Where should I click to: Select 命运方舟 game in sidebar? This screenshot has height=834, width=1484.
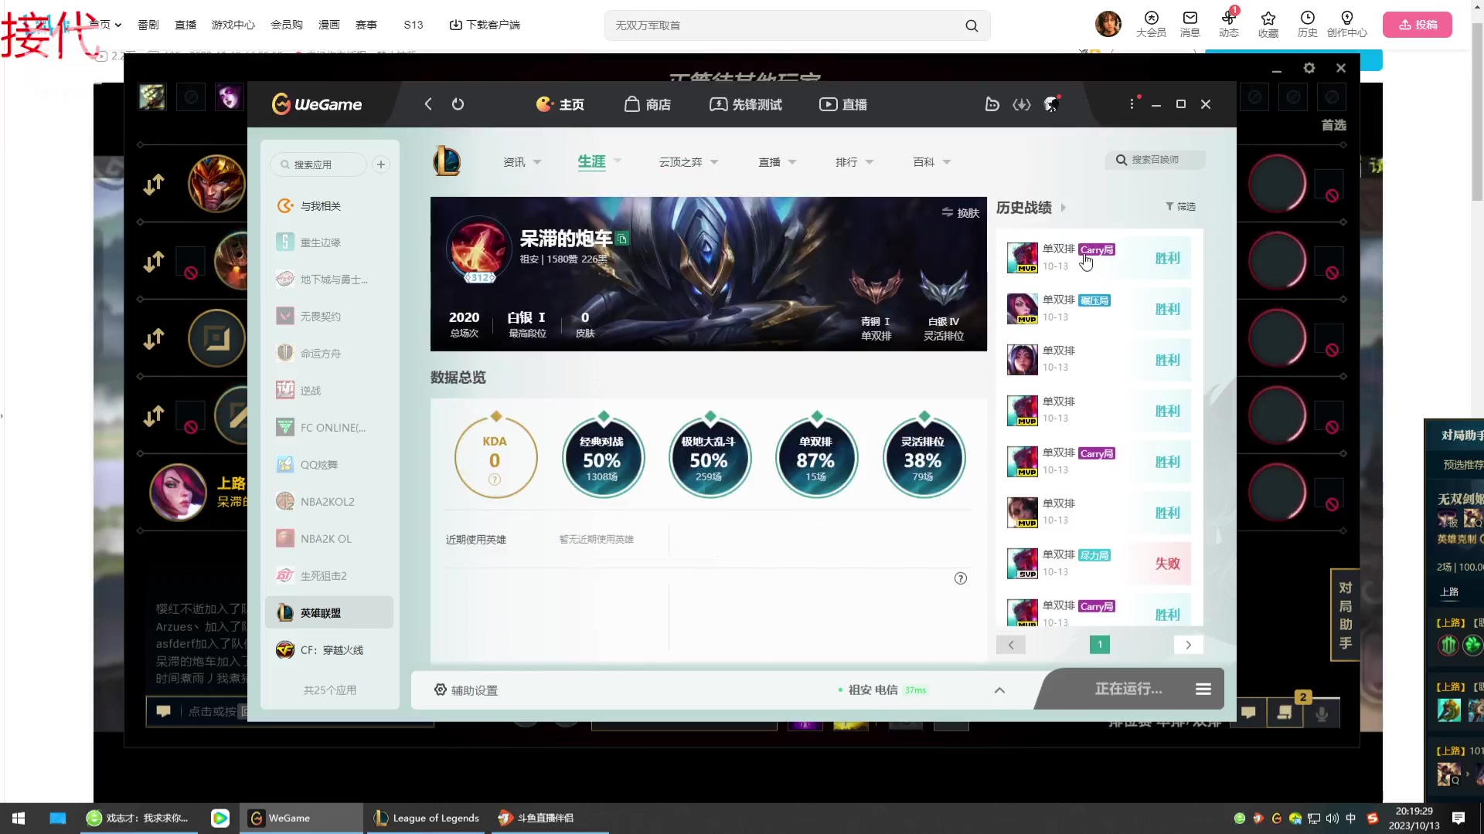328,354
